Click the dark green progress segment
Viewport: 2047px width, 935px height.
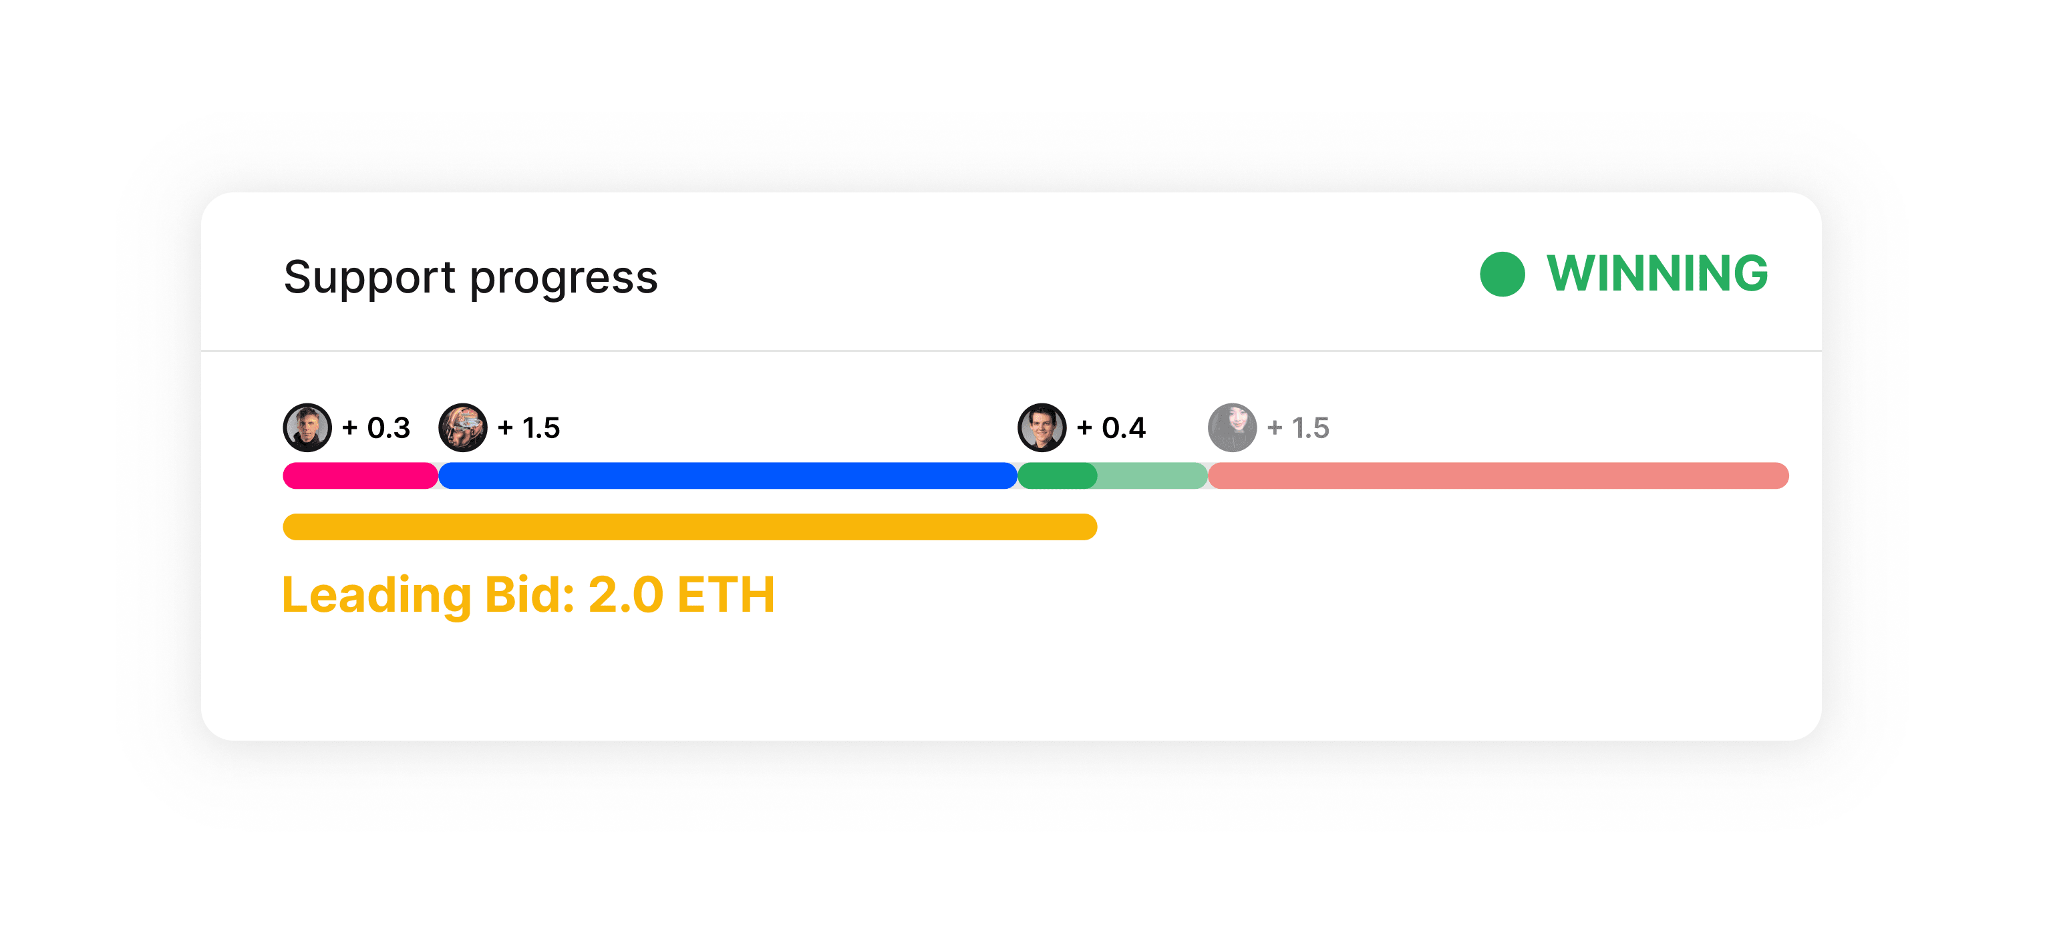[x=1057, y=475]
